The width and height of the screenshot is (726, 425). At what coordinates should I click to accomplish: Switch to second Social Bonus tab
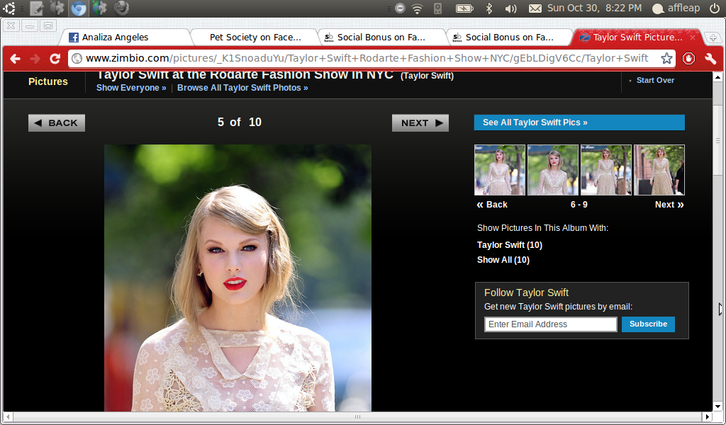click(x=509, y=38)
